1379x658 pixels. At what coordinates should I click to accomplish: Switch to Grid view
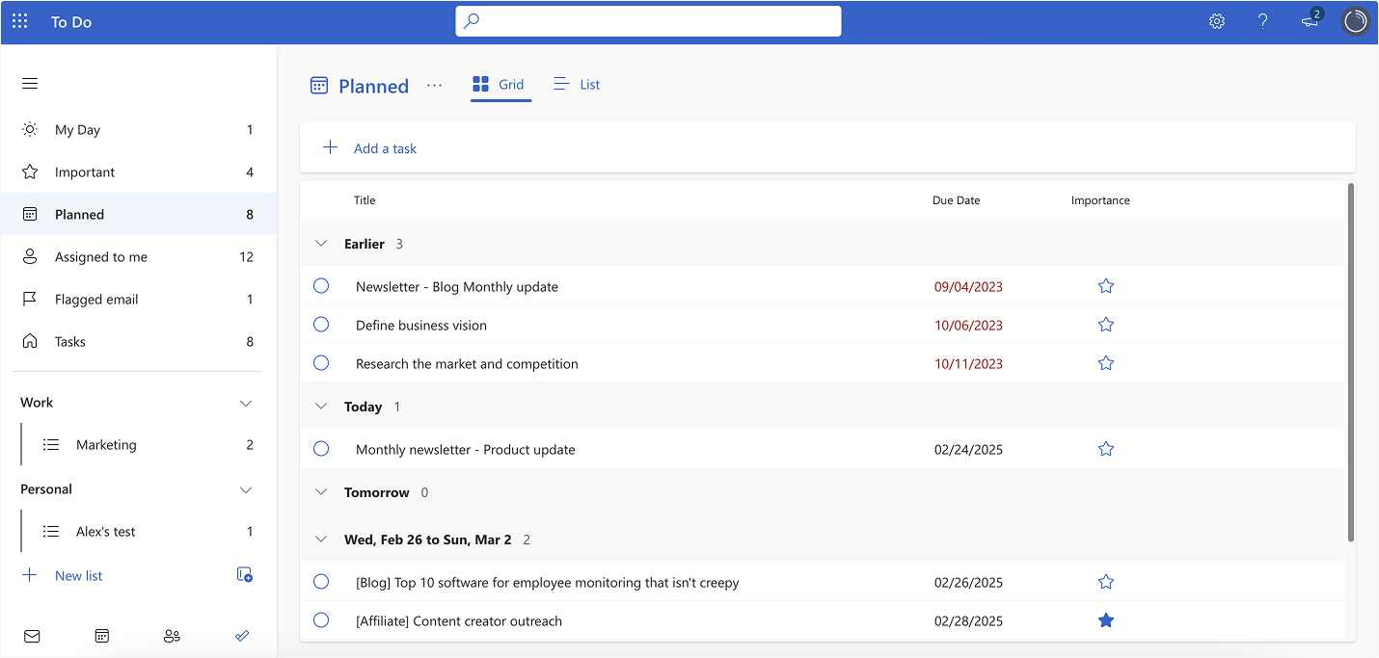point(500,84)
